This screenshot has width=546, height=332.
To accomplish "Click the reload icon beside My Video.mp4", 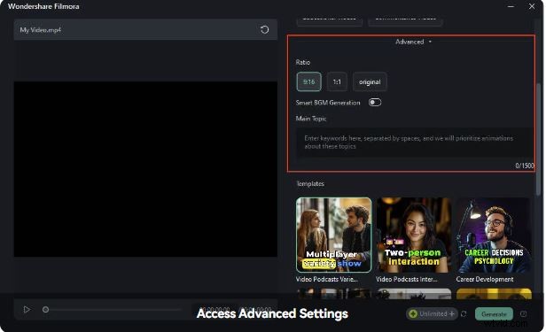I will click(264, 30).
